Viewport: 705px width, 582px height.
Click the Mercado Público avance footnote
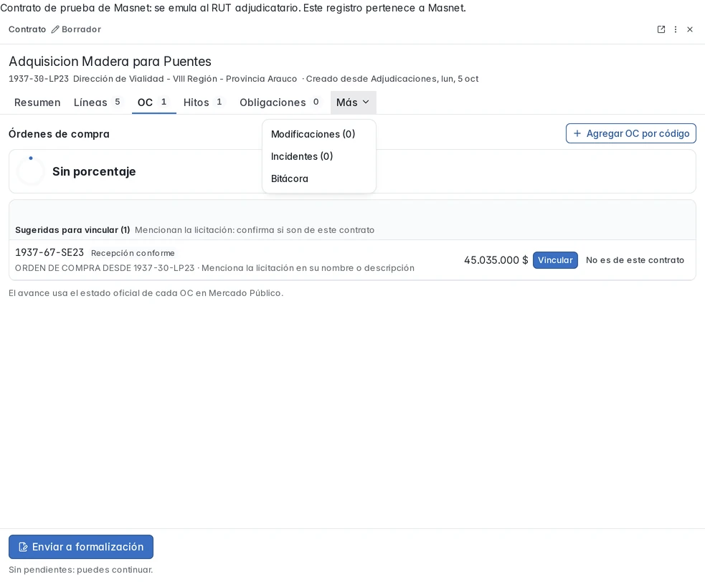click(146, 293)
